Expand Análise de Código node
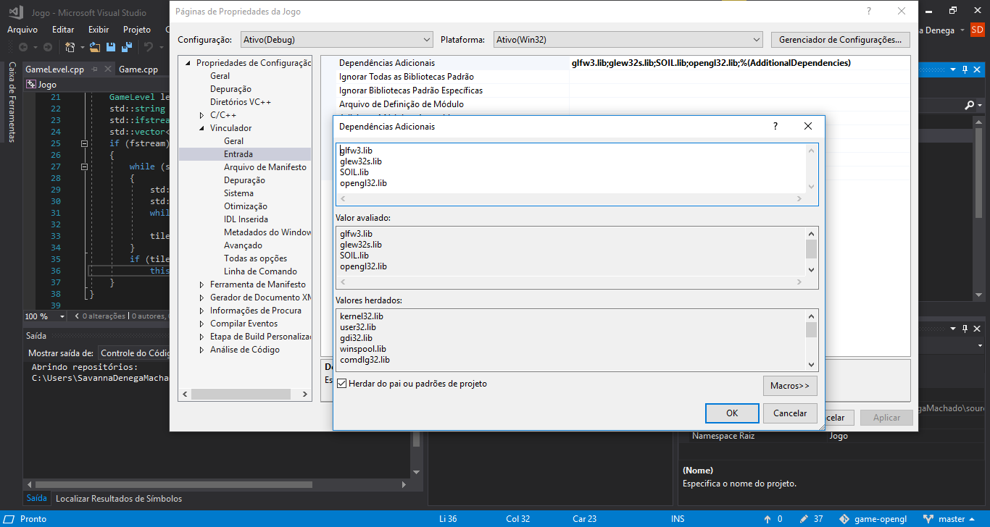 202,350
